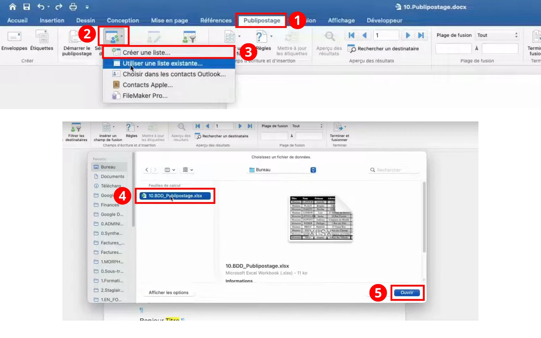Click Insérer un champ de fusion, lower ribbon
Viewport: 541px width, 338px height.
coord(108,132)
